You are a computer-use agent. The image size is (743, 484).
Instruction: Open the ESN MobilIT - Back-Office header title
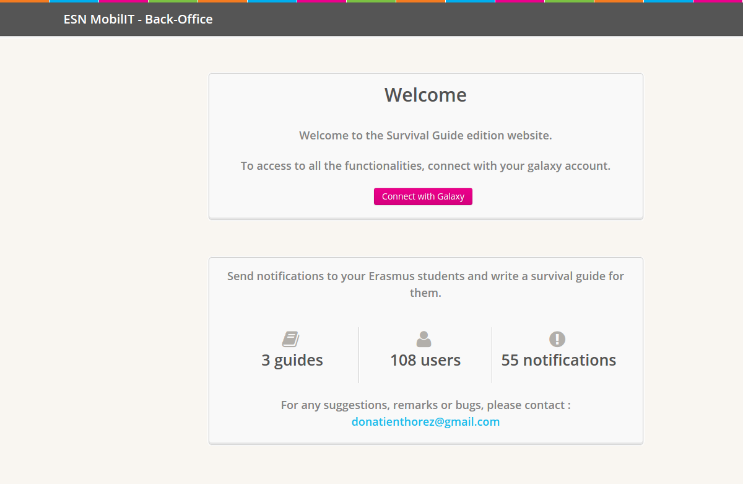(138, 19)
